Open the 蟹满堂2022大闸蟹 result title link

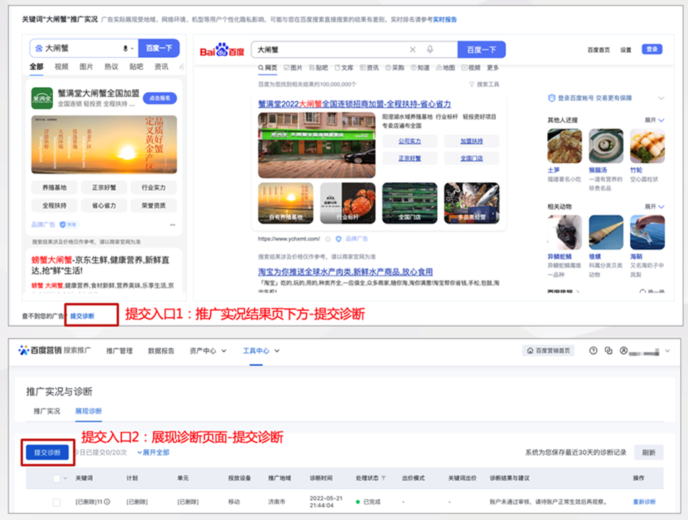(354, 104)
